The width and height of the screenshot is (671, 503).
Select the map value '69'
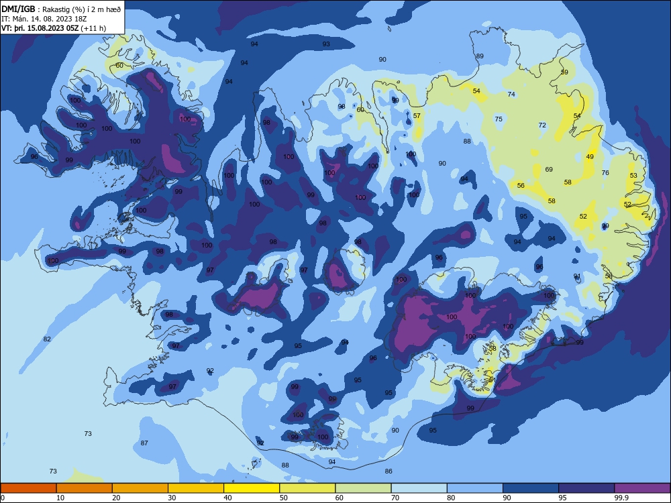click(x=549, y=170)
